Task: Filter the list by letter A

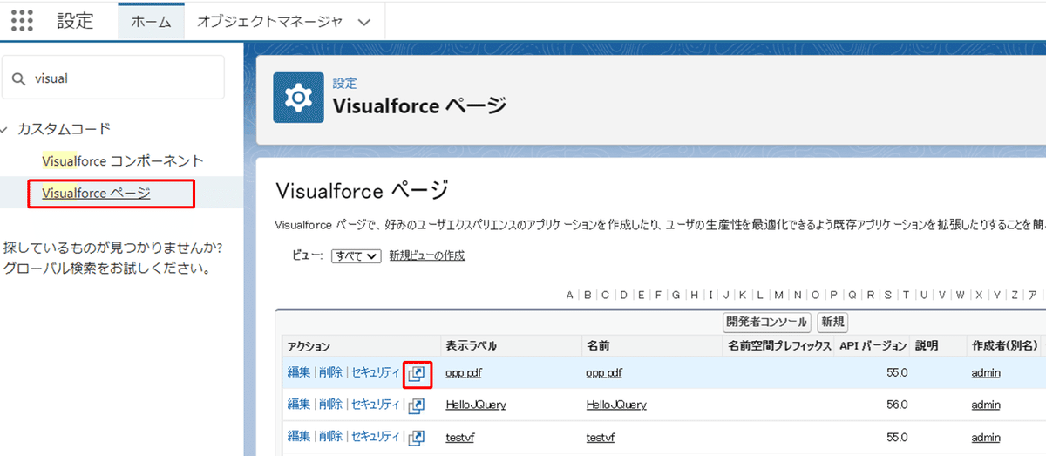Action: click(x=569, y=295)
